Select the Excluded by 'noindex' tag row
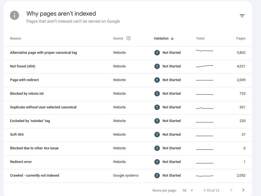 click(x=128, y=121)
